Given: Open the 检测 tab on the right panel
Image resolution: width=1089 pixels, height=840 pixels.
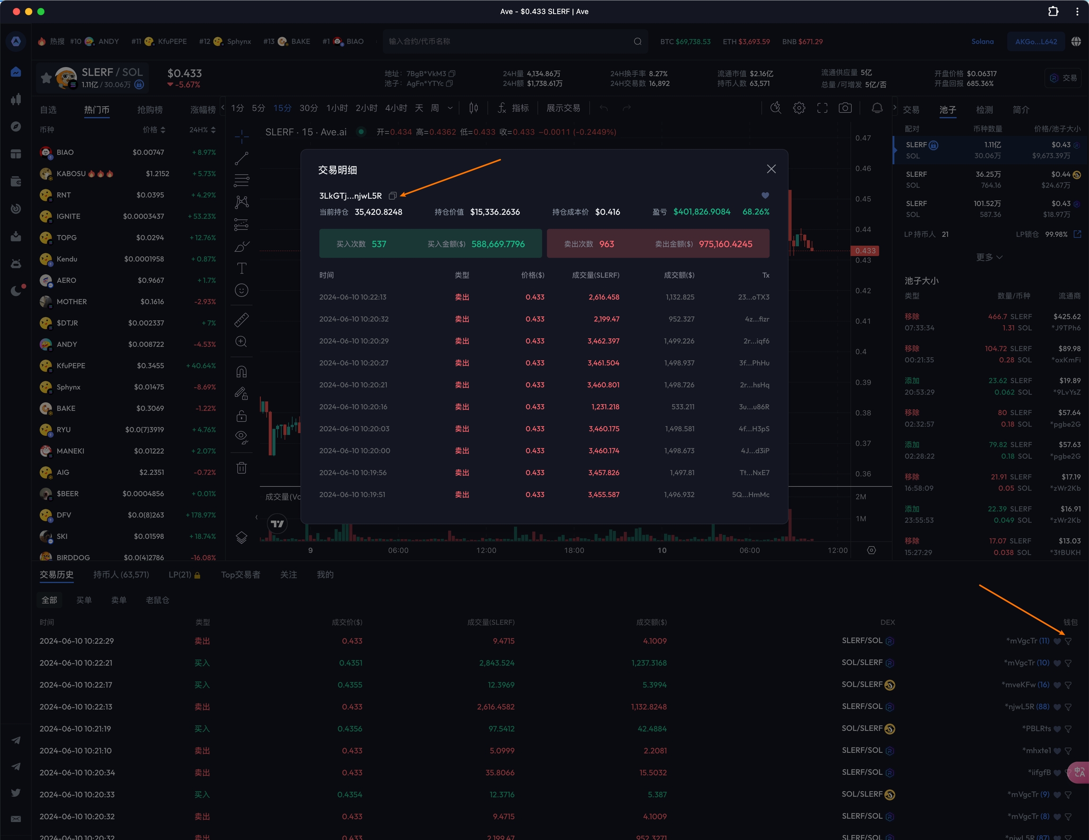Looking at the screenshot, I should coord(984,110).
